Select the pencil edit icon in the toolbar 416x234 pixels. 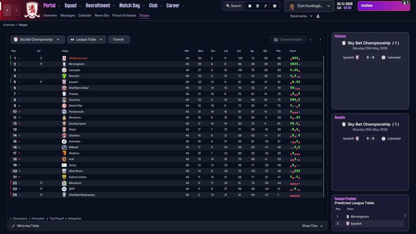point(266,6)
